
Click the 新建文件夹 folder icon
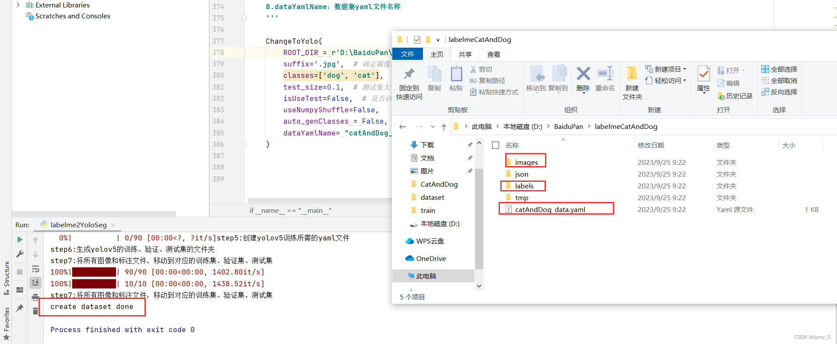632,73
